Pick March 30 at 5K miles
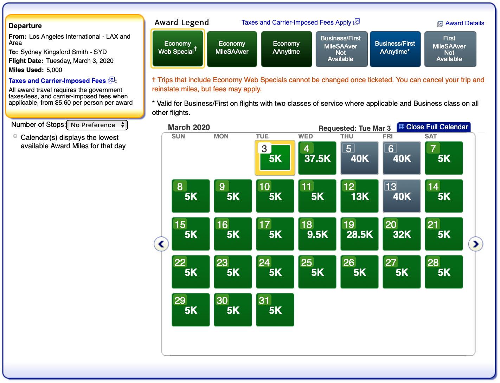 pyautogui.click(x=233, y=310)
